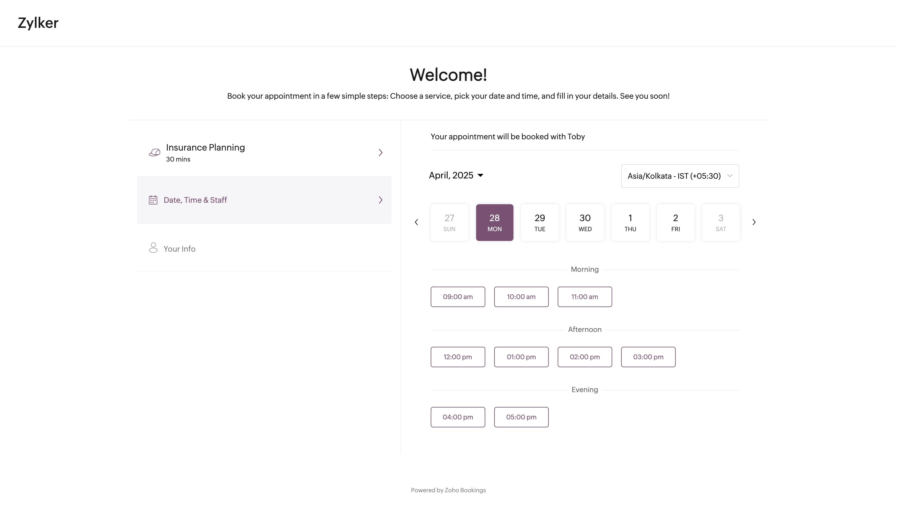
Task: Select Tuesday April 29 date
Action: pyautogui.click(x=539, y=222)
